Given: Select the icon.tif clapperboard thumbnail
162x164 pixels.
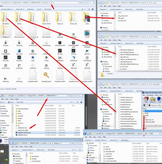Looking at the screenshot, I should click(x=87, y=33).
